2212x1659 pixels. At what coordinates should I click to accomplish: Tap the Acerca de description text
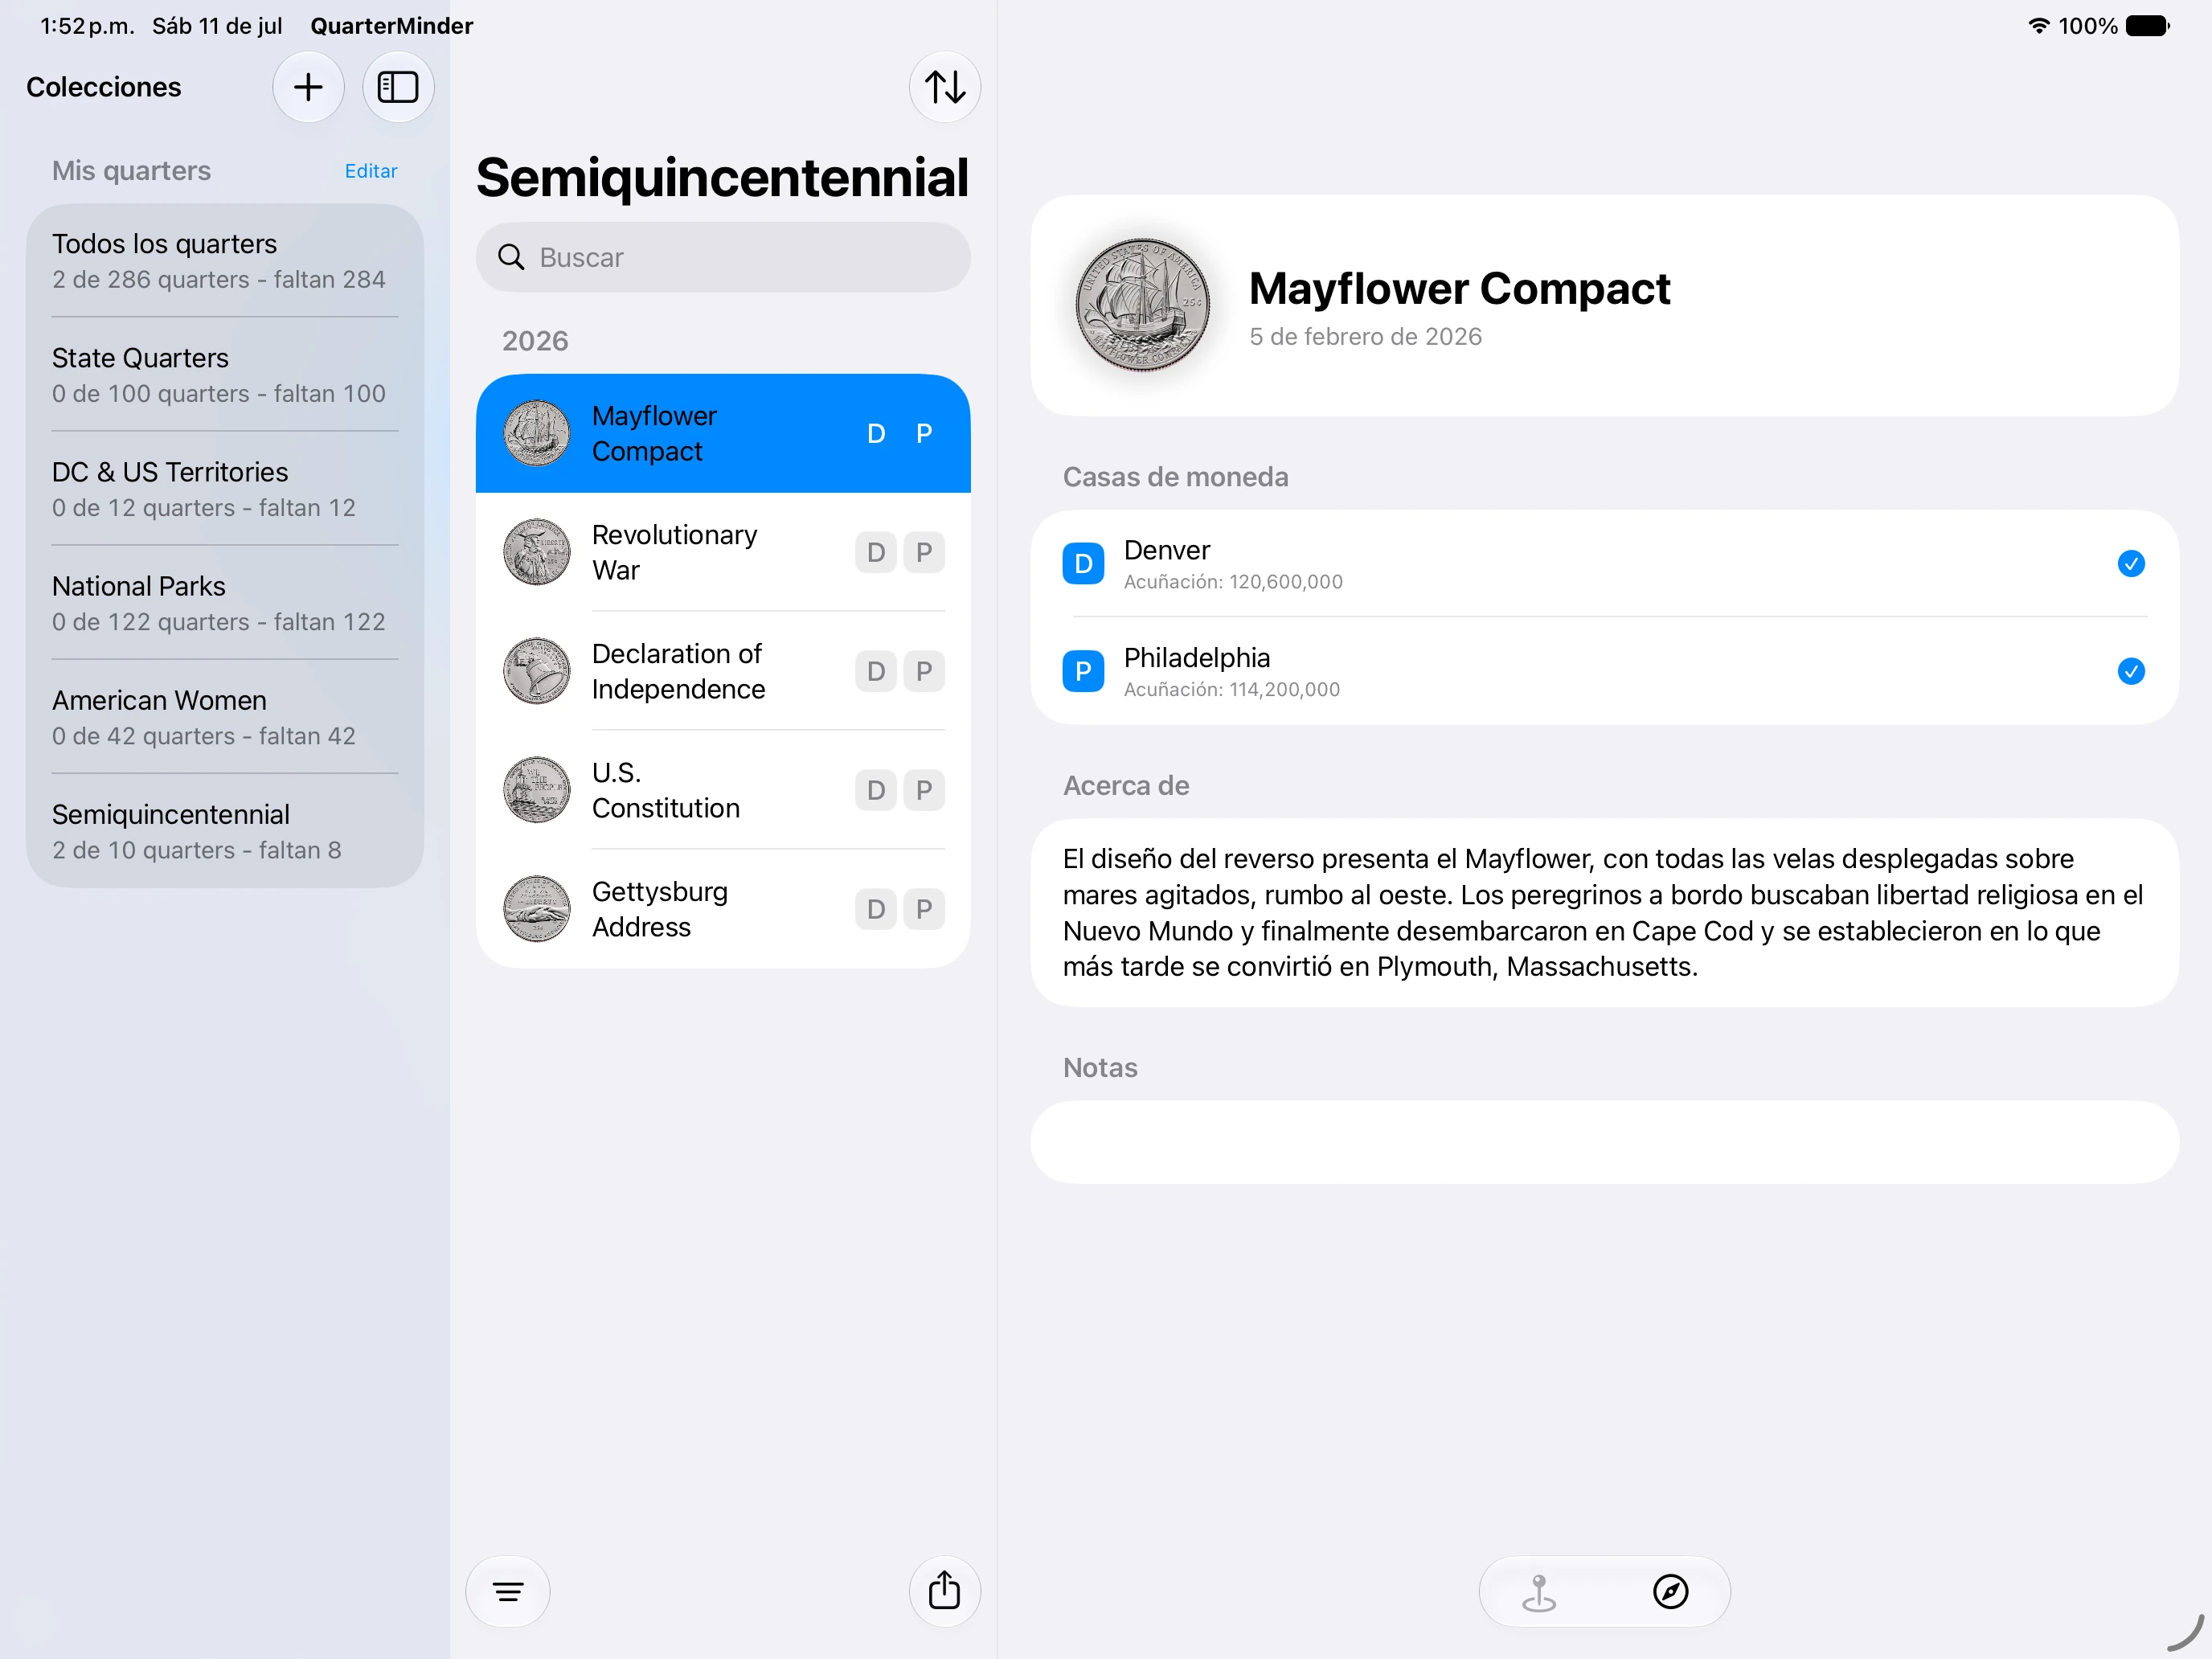[x=1603, y=913]
